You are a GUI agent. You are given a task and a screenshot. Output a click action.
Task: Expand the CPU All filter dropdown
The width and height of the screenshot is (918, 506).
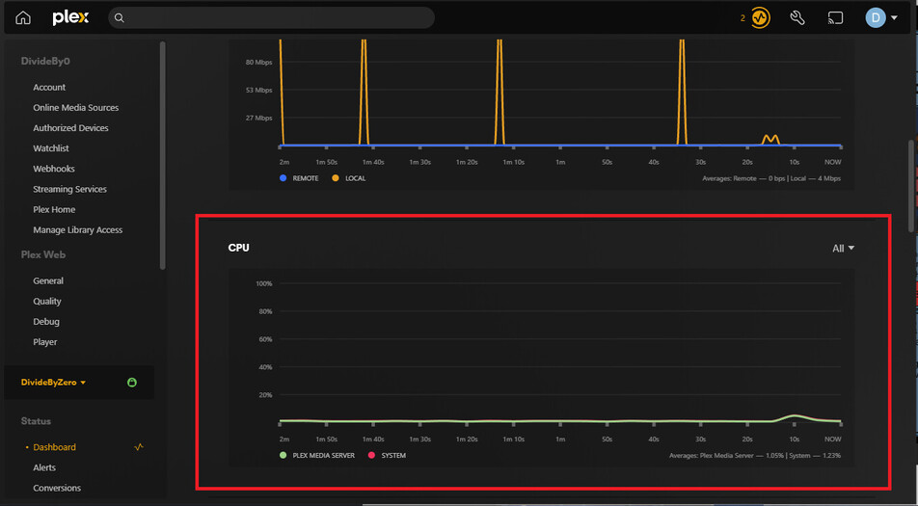[843, 249]
